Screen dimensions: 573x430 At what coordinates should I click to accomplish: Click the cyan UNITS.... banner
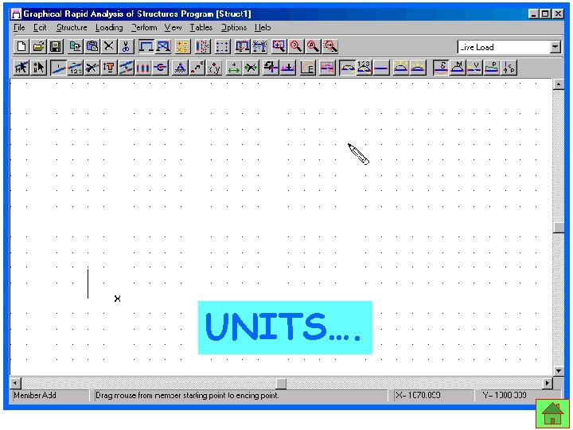(x=285, y=327)
